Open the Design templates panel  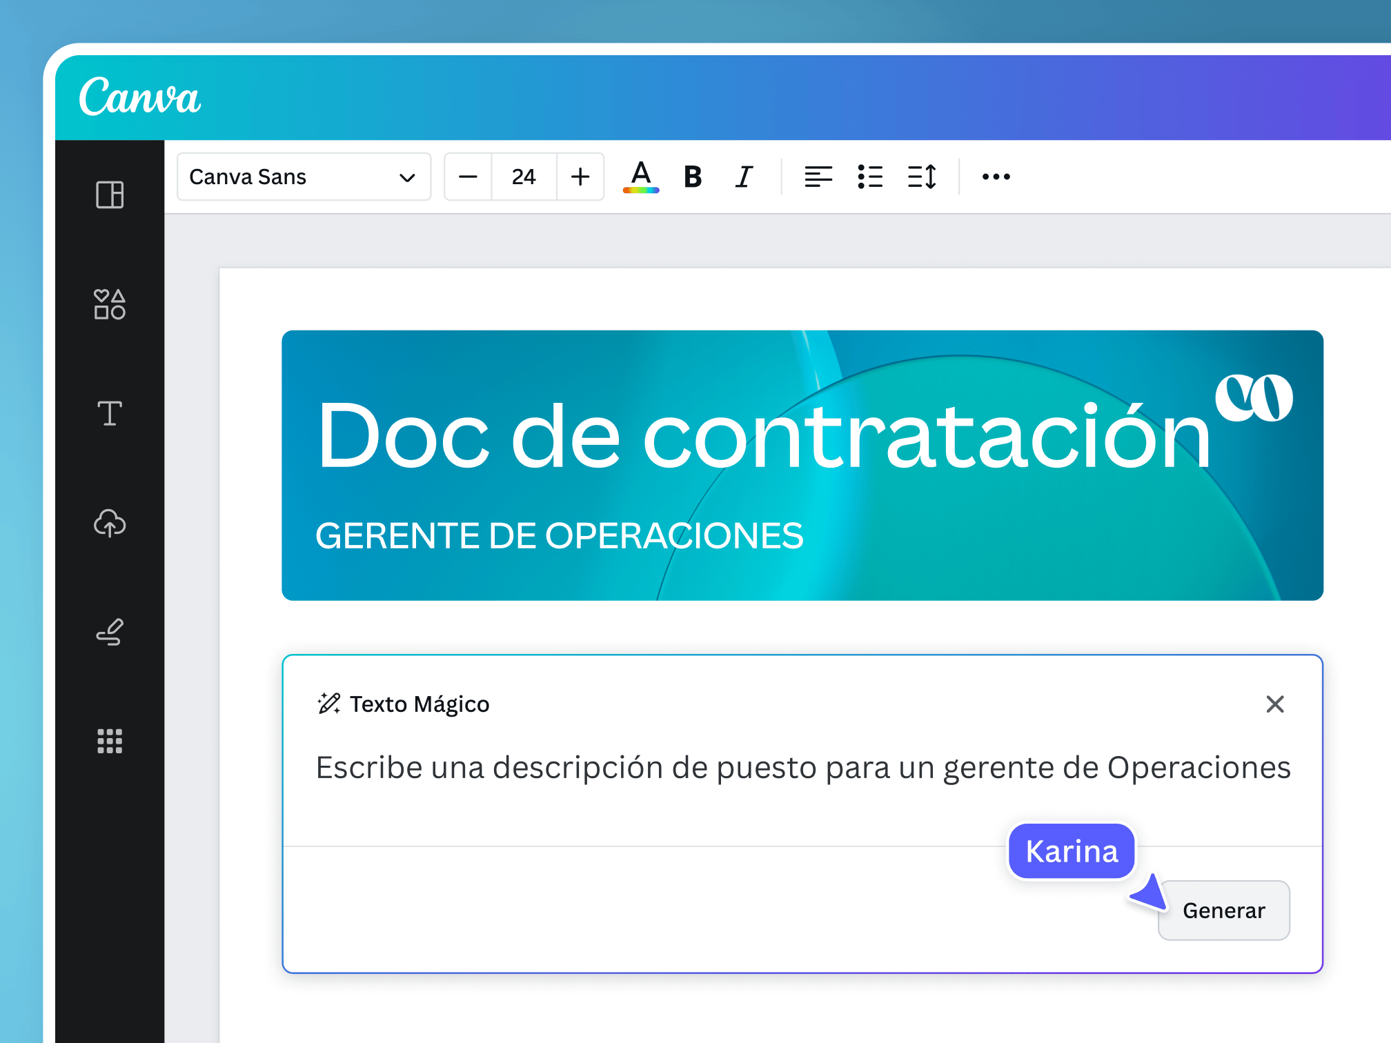pos(109,195)
